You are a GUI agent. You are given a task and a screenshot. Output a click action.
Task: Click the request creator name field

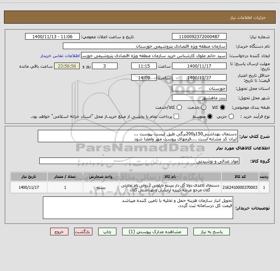(154, 56)
